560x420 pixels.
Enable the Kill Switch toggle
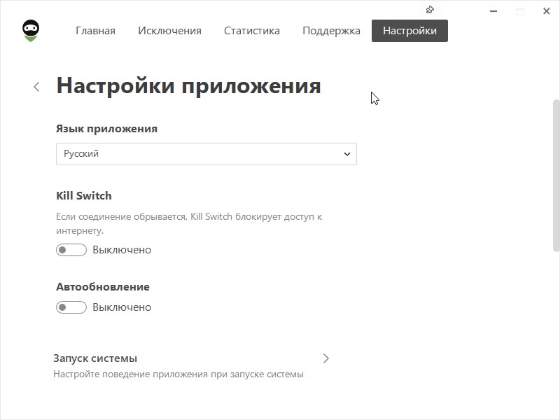pos(71,250)
